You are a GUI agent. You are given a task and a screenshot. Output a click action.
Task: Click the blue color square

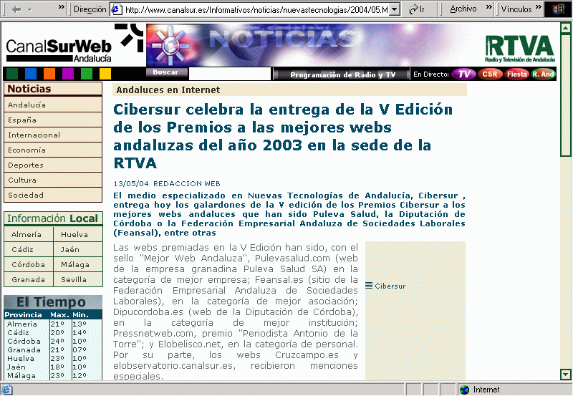coord(31,74)
